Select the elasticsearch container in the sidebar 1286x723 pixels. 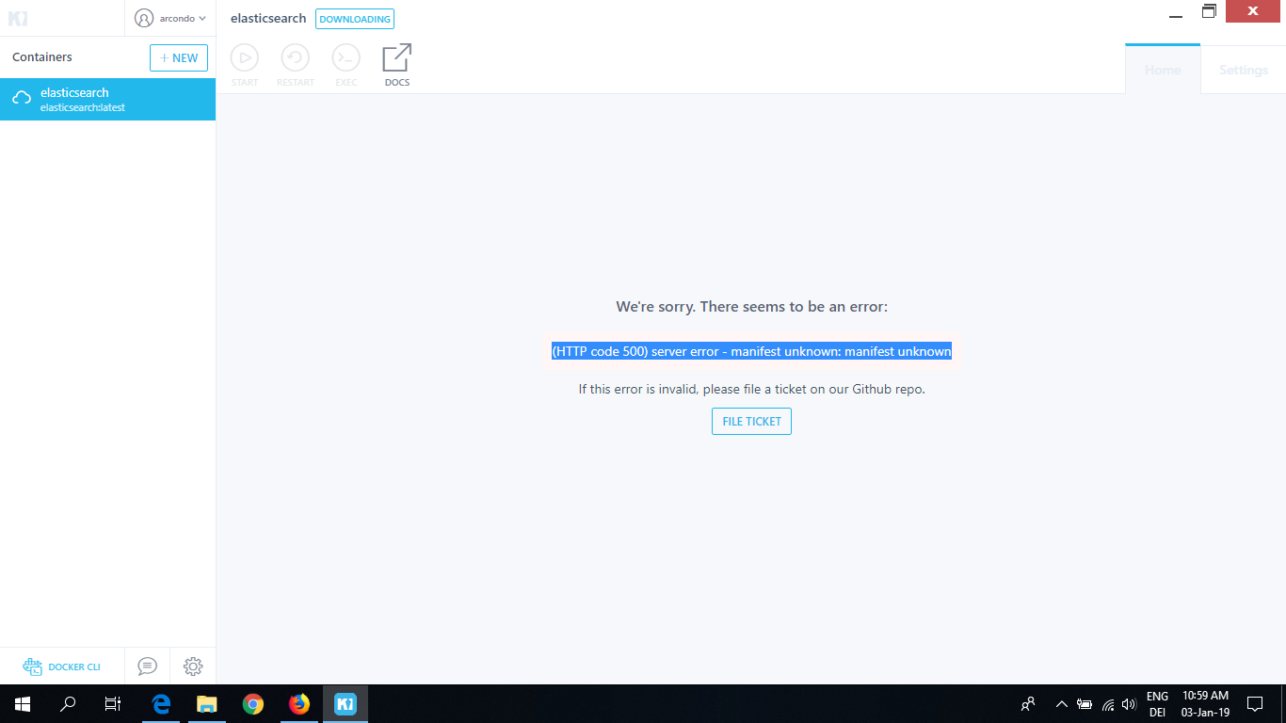[107, 99]
